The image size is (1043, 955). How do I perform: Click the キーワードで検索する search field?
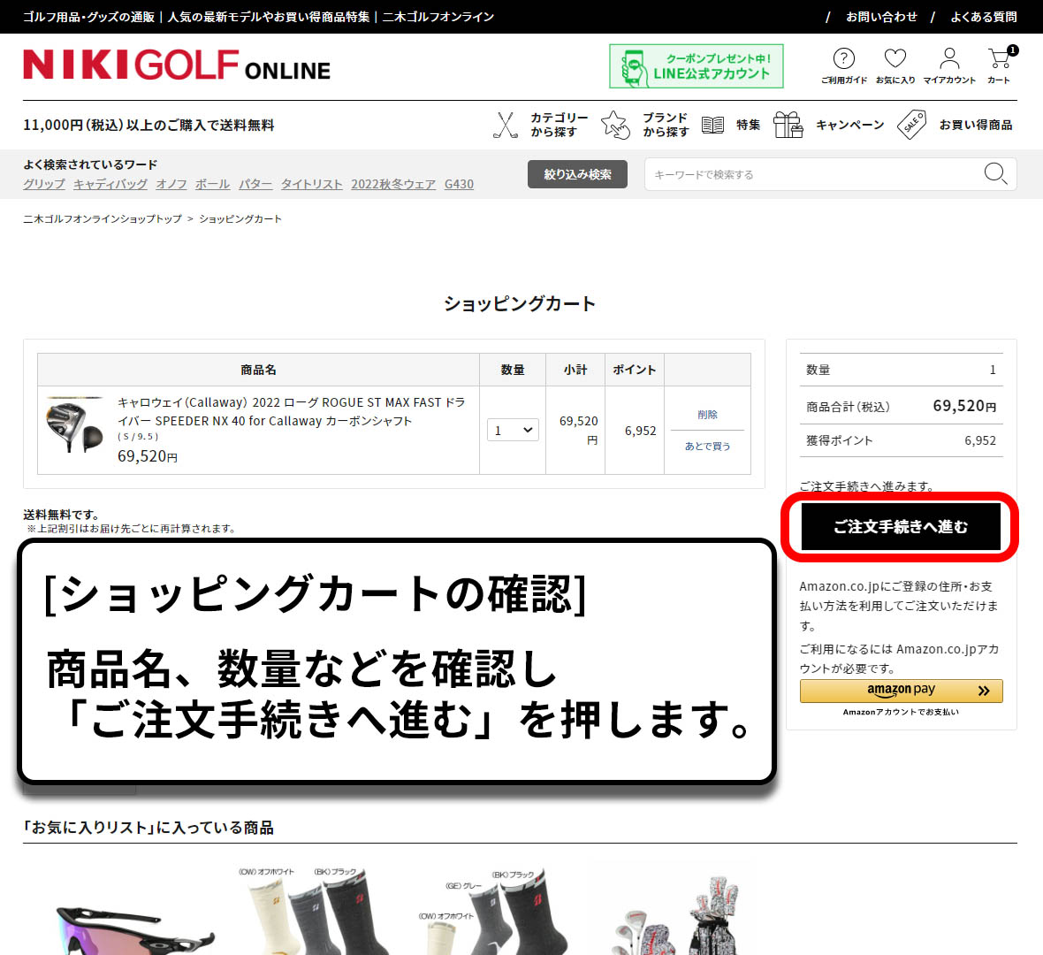pos(796,174)
